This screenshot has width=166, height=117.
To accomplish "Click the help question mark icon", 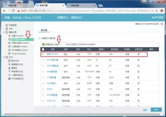I will tap(162, 24).
